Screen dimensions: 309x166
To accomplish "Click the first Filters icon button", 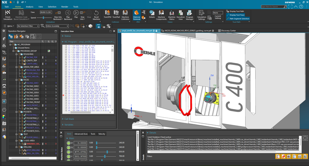I will coord(278,157).
